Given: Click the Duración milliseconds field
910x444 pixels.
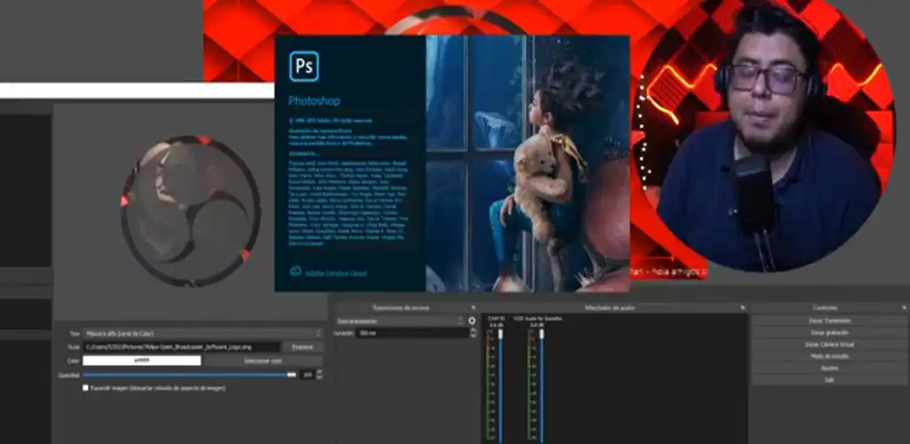Looking at the screenshot, I should (x=411, y=333).
